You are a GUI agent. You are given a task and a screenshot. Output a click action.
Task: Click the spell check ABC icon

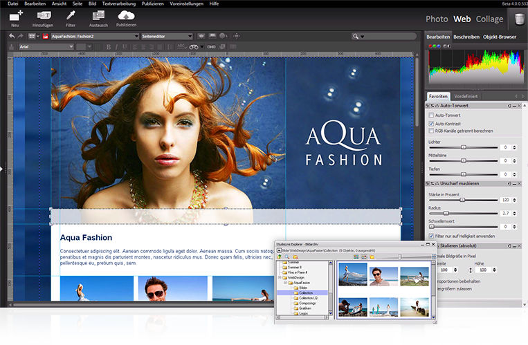182,47
